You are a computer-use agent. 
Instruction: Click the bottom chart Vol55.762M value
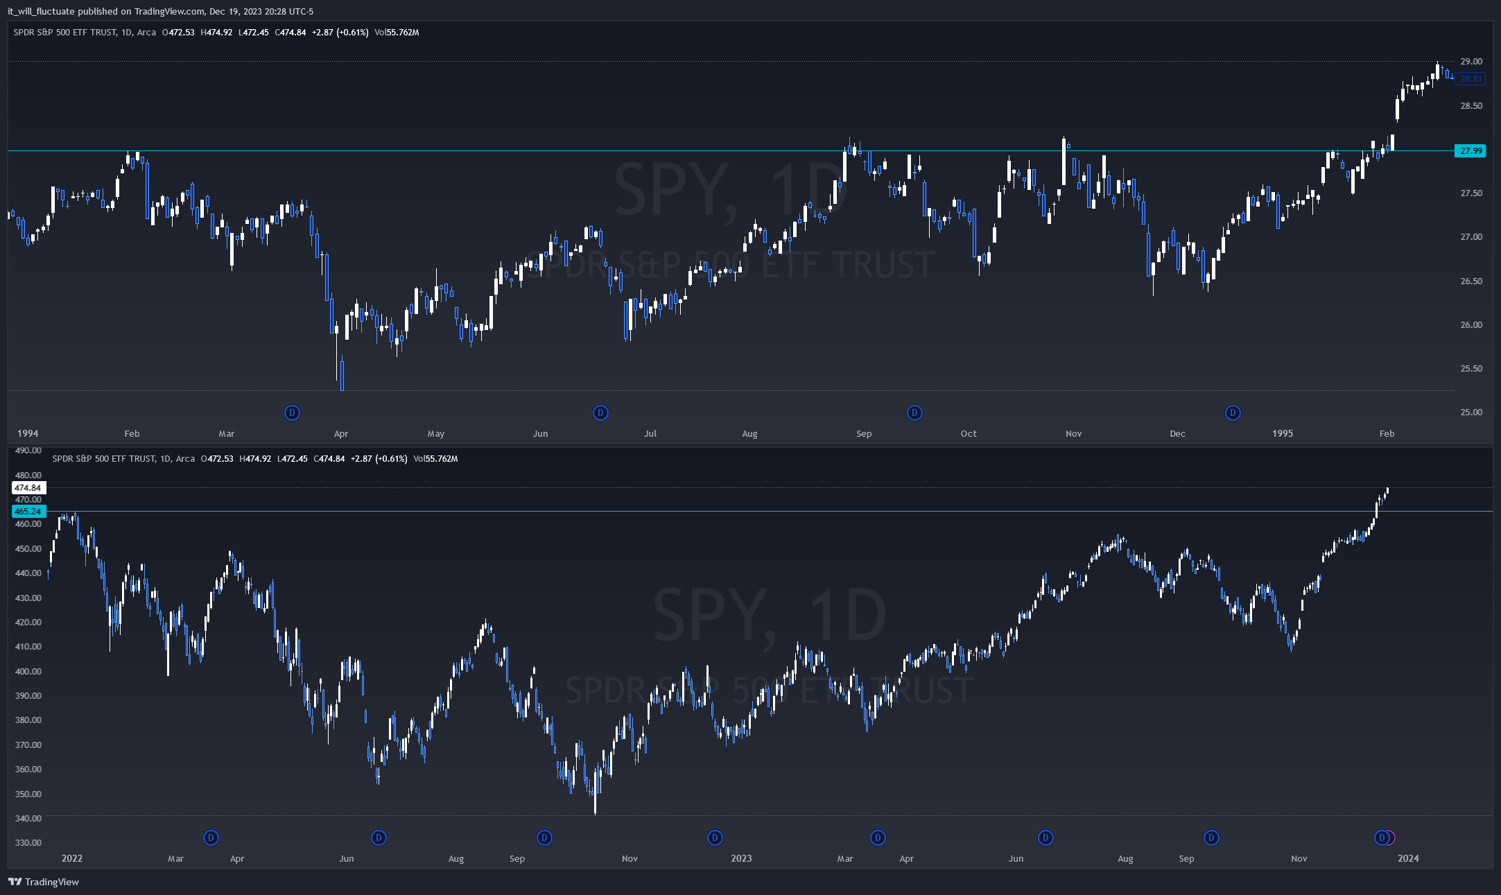[x=435, y=459]
